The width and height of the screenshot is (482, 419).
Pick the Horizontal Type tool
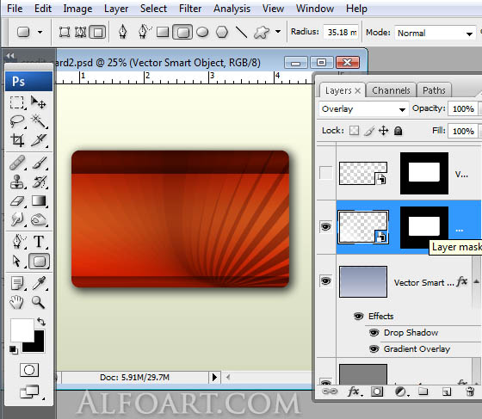(39, 242)
